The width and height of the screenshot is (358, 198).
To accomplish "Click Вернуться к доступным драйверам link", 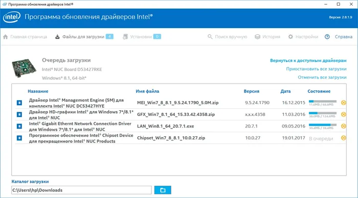I will [x=308, y=61].
